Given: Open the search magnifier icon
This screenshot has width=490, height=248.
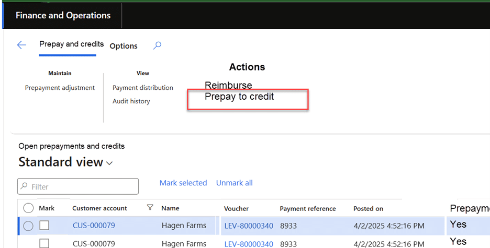Looking at the screenshot, I should (157, 45).
